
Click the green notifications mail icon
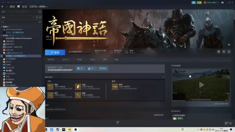199,3
